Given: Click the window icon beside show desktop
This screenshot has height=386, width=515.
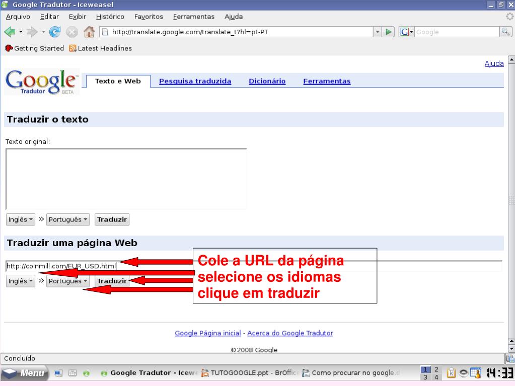Looking at the screenshot, I should tap(72, 373).
